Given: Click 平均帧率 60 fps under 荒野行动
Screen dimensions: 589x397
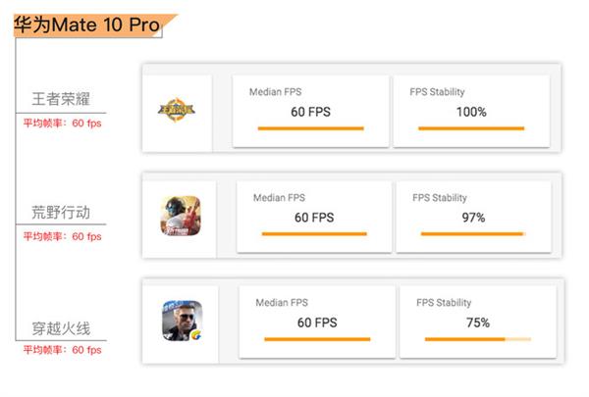Looking at the screenshot, I should point(63,236).
